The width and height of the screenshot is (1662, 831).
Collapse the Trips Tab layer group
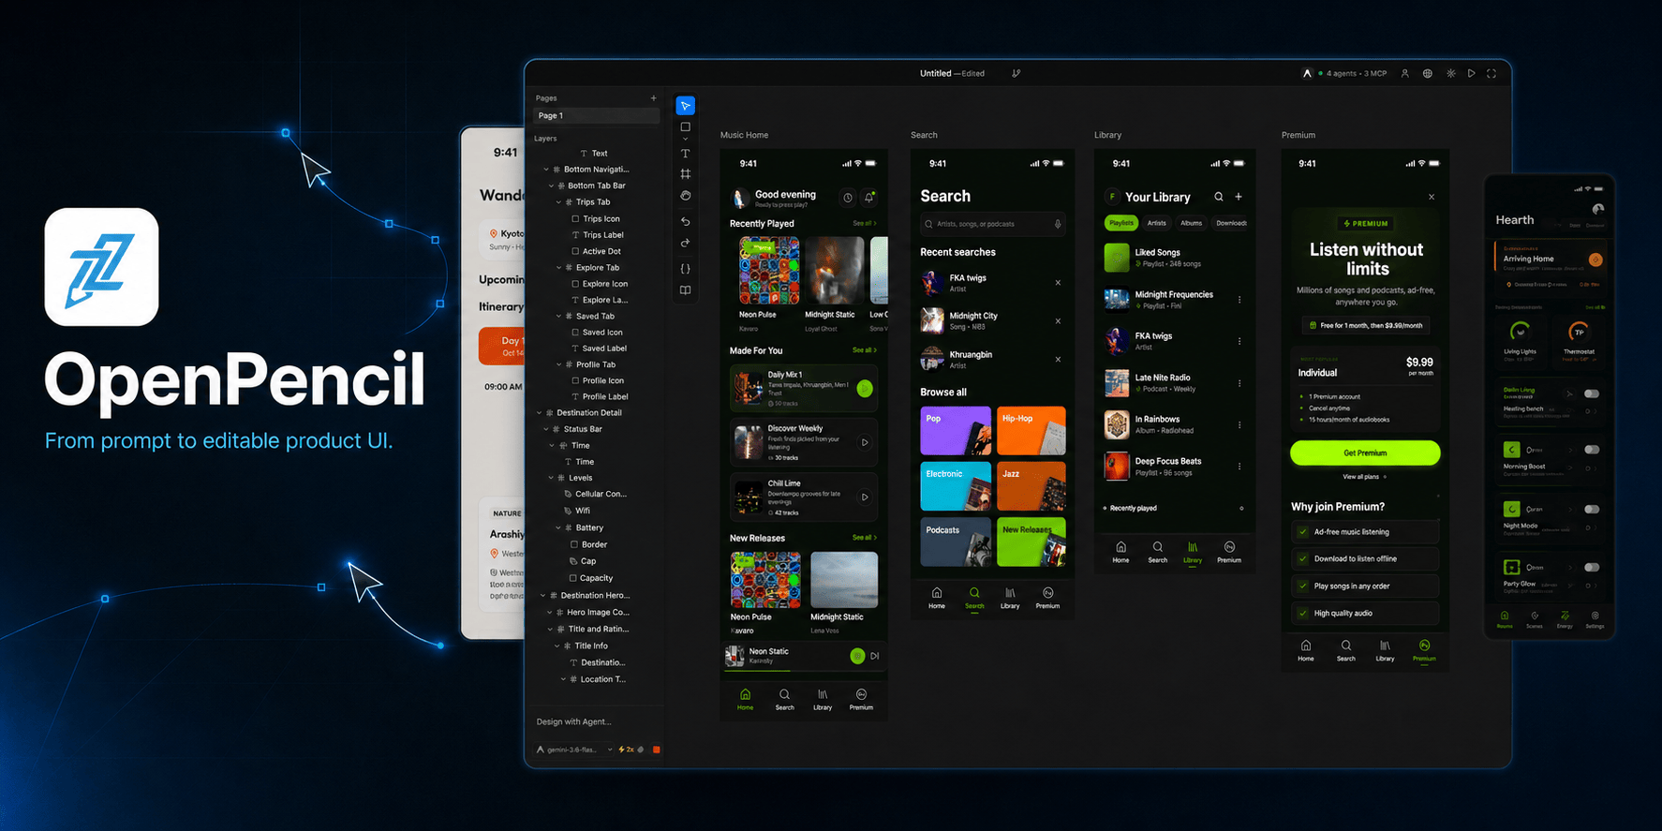click(559, 202)
